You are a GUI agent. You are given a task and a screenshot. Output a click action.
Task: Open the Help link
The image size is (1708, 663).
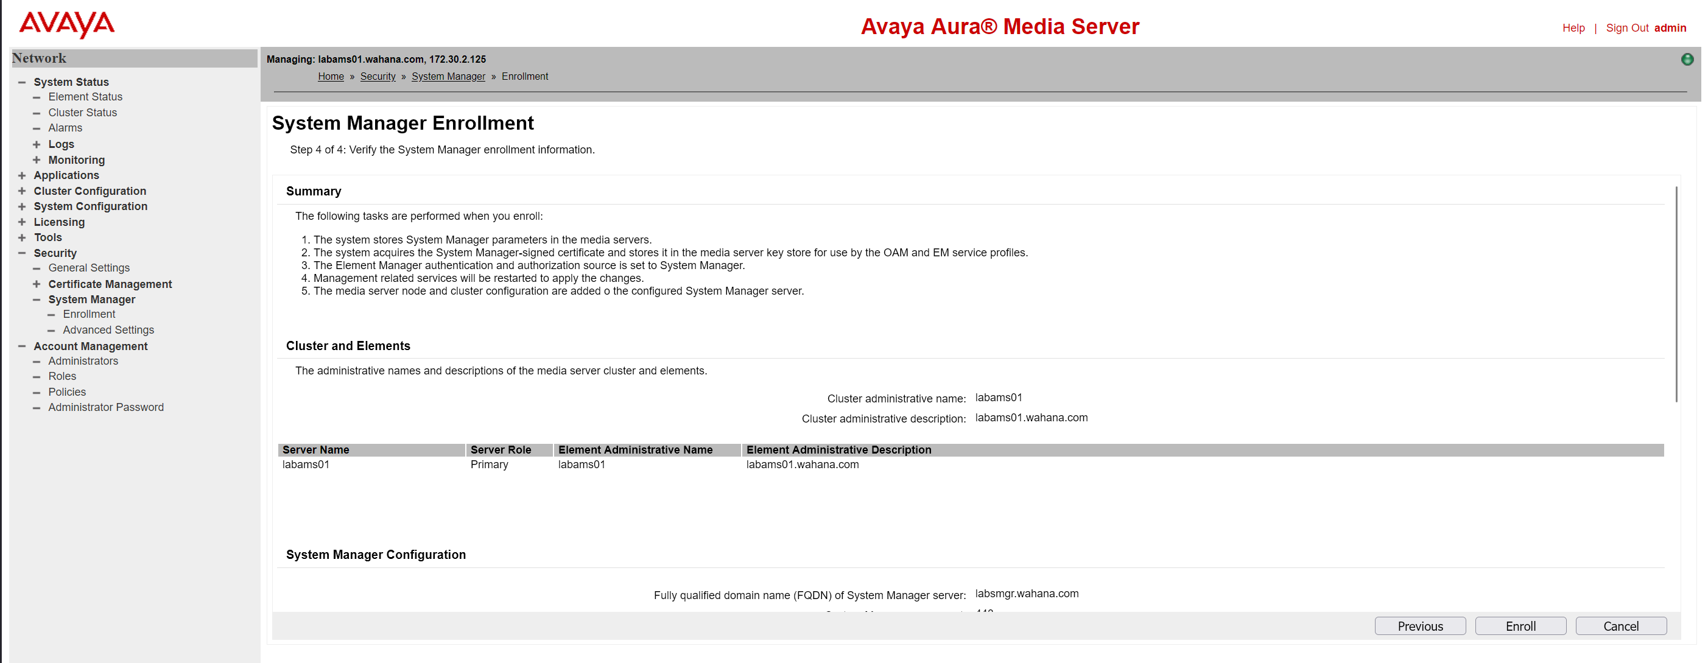1573,28
